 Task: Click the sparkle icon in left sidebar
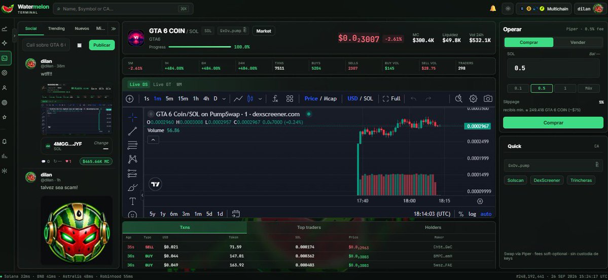tap(5, 43)
